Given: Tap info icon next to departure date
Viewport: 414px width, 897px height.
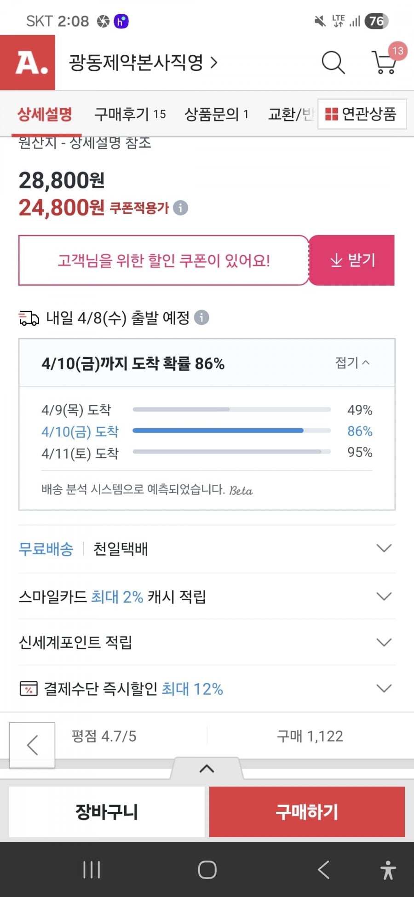Looking at the screenshot, I should [x=201, y=317].
